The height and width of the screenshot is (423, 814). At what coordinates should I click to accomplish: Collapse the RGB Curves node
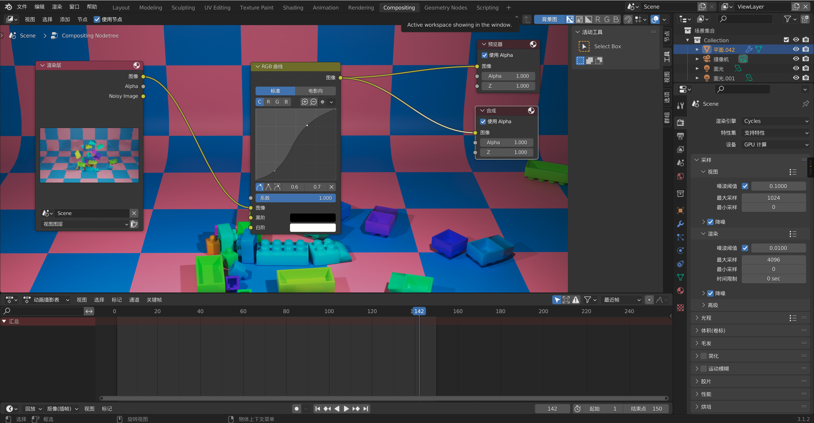pyautogui.click(x=258, y=67)
